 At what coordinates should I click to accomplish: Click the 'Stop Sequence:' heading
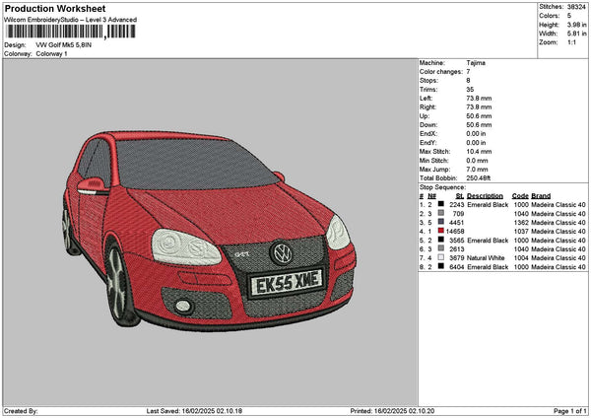[x=442, y=187]
